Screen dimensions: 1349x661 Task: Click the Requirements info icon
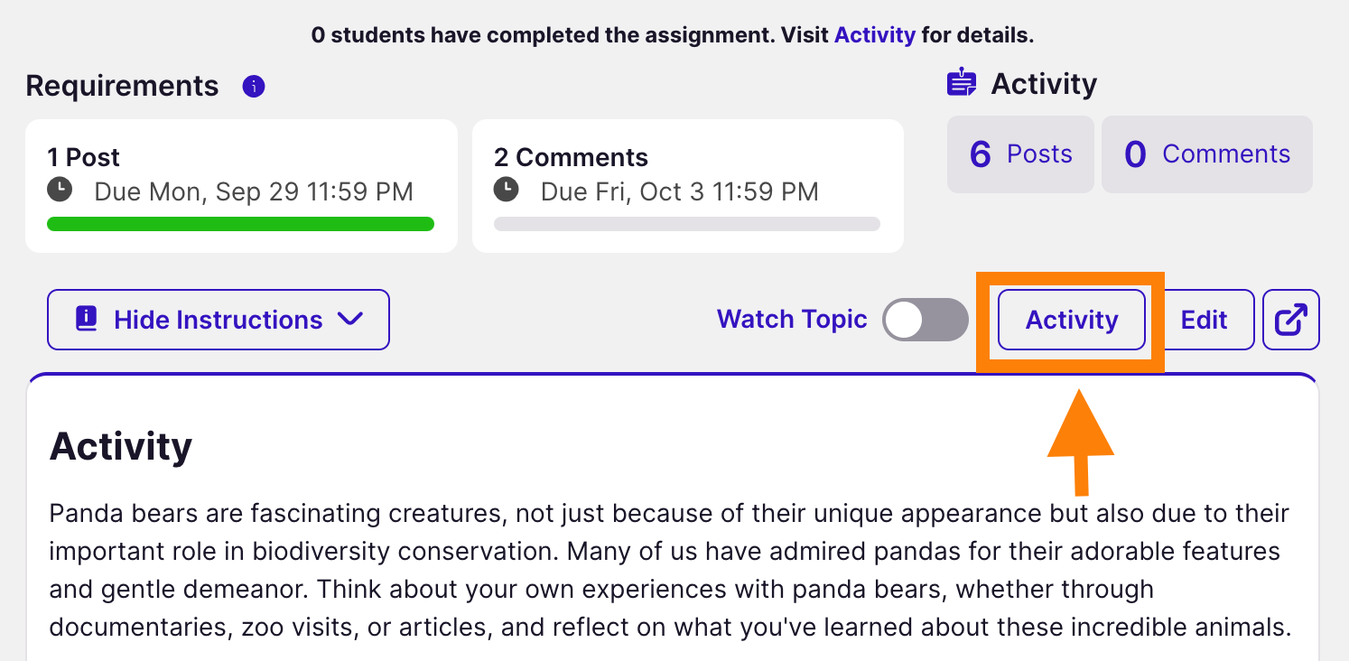coord(254,87)
